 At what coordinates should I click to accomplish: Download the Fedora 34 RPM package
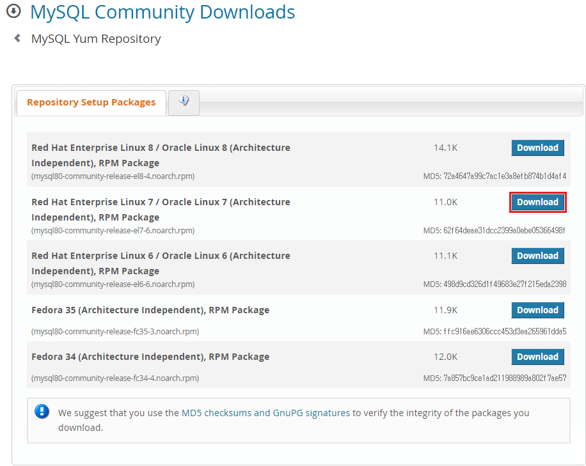coord(537,357)
